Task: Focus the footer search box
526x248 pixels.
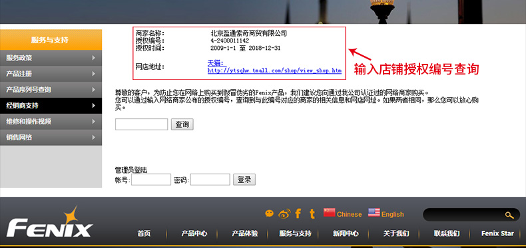Action: coord(471,215)
